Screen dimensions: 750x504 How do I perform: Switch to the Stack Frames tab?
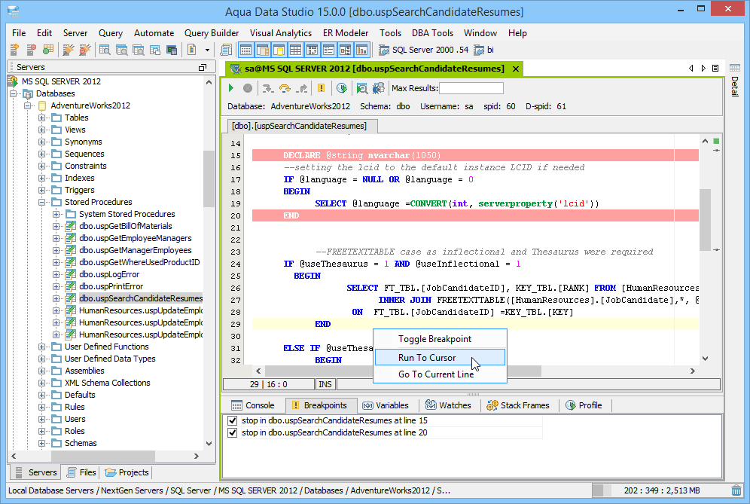click(518, 405)
